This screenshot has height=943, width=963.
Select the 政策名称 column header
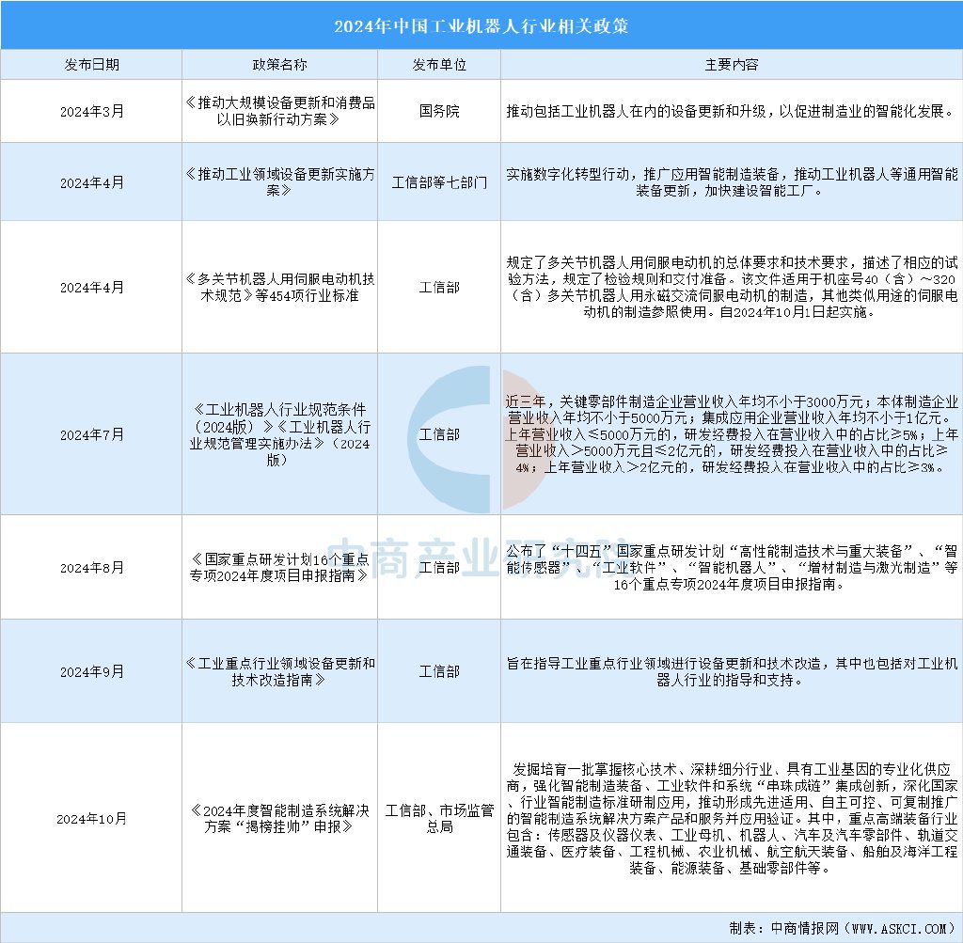pyautogui.click(x=280, y=65)
